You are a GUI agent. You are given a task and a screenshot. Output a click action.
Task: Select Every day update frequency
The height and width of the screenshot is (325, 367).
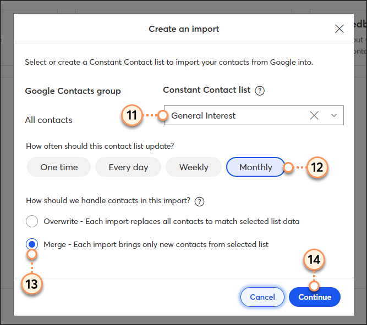tap(128, 167)
